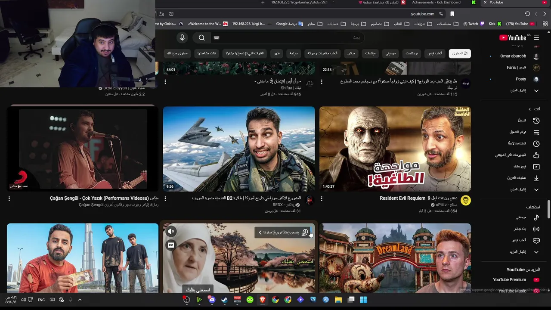Viewport: 551px width, 310px height.
Task: Unmute the previewing video with speaker icon
Action: 171,231
